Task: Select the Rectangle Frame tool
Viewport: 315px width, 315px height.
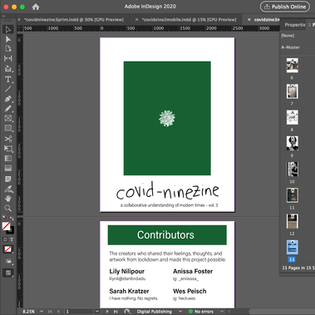Action: 8,118
